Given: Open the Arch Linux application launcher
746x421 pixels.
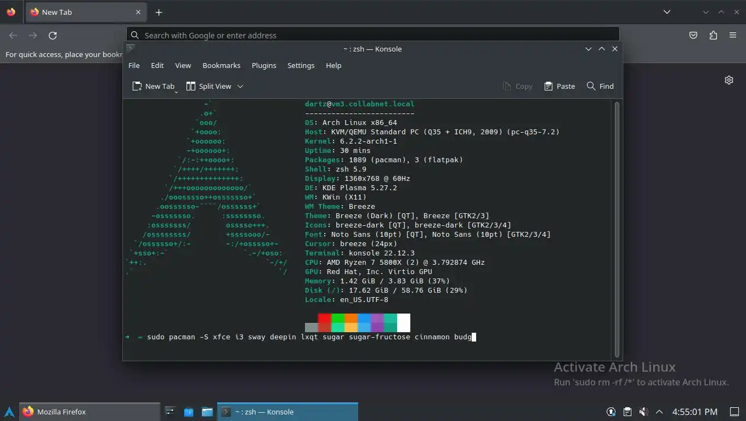Looking at the screenshot, I should pyautogui.click(x=9, y=412).
